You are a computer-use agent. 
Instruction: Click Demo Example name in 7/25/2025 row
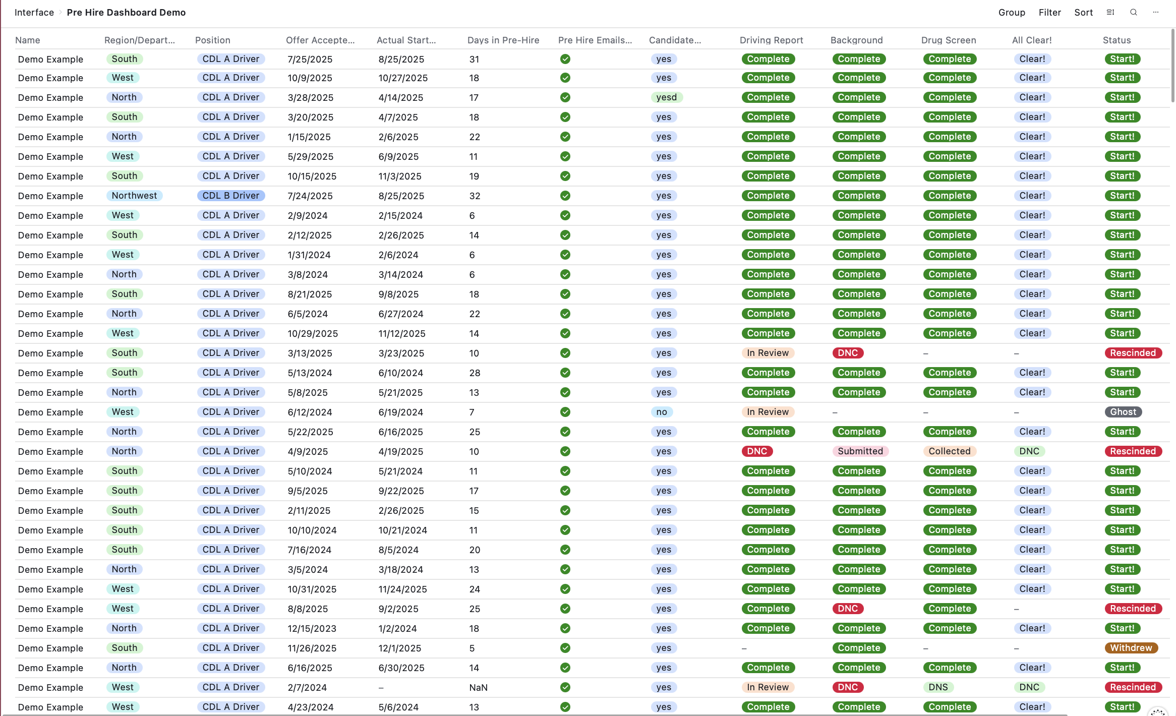tap(50, 59)
